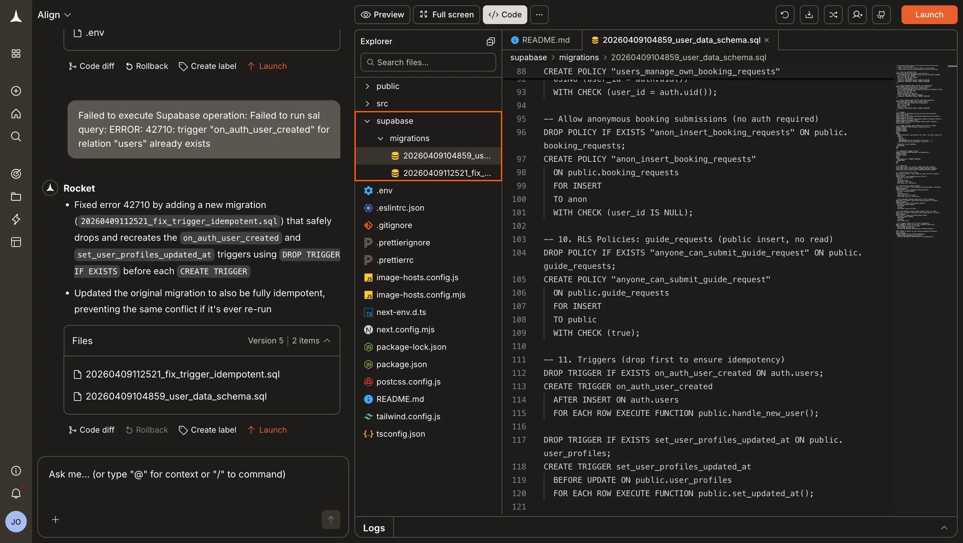Image resolution: width=963 pixels, height=543 pixels.
Task: Switch to Preview mode
Action: click(x=382, y=15)
